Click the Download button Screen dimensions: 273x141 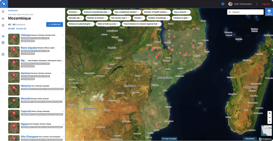coord(55,24)
